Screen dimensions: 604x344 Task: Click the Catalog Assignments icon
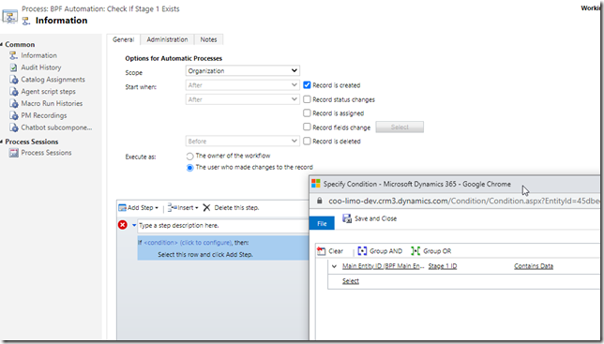tap(13, 80)
